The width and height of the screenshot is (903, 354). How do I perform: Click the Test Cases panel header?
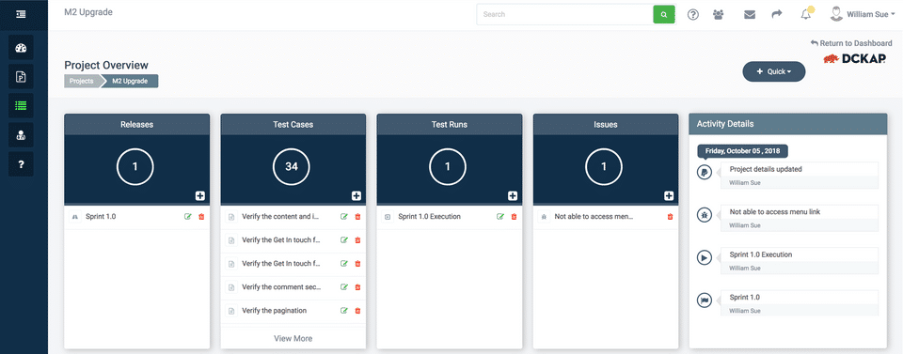coord(293,124)
